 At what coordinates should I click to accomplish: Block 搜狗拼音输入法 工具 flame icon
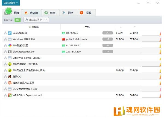5,83
